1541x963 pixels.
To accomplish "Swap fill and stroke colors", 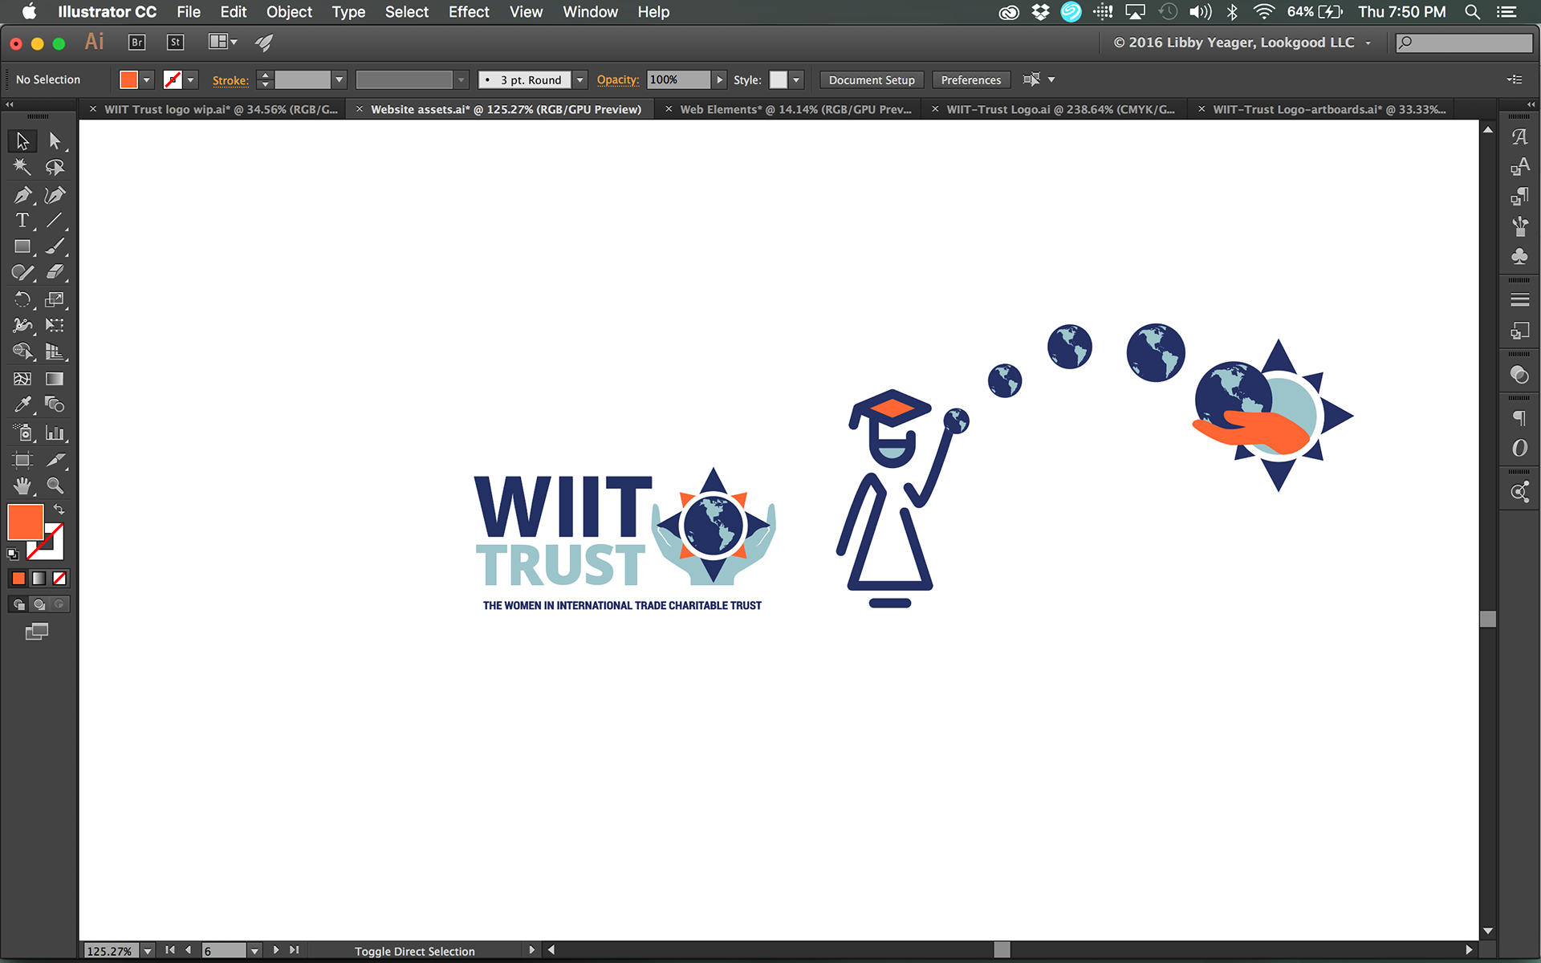I will tap(59, 510).
